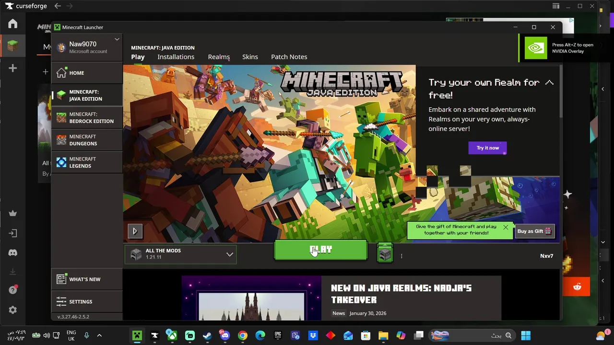614x345 pixels.
Task: Switch to the Play tab
Action: [x=138, y=57]
